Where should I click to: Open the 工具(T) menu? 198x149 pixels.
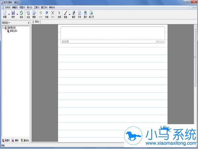(x=36, y=8)
